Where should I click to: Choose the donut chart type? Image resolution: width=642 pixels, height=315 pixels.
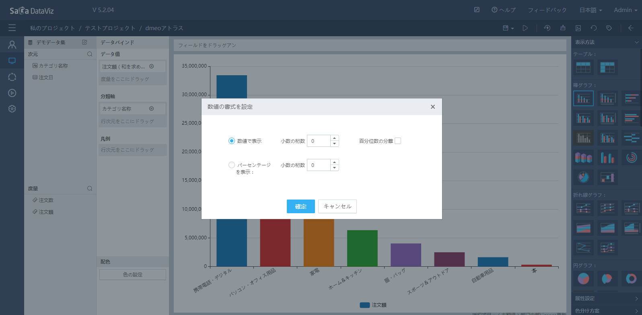(x=632, y=278)
